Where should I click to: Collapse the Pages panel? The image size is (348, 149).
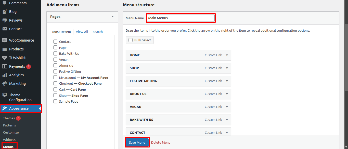(x=113, y=17)
